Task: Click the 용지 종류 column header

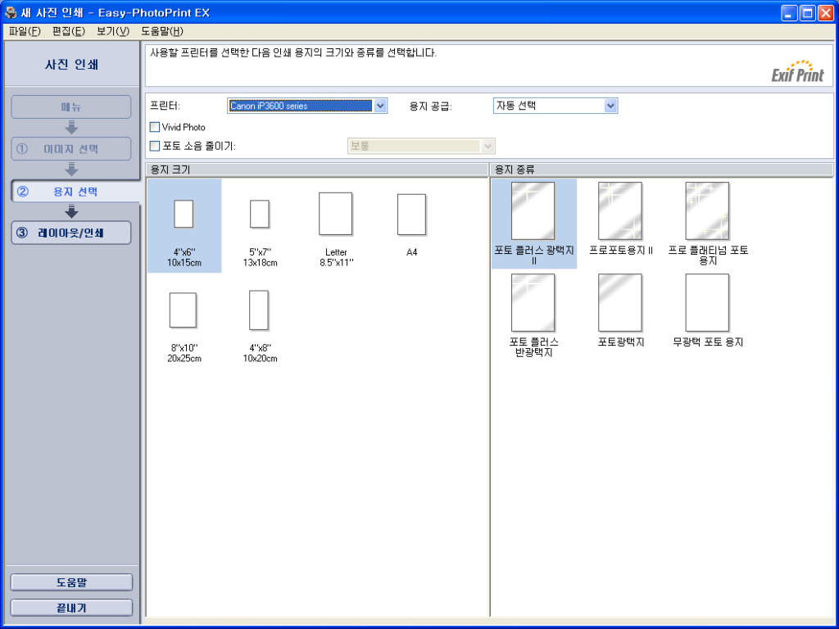Action: (661, 170)
